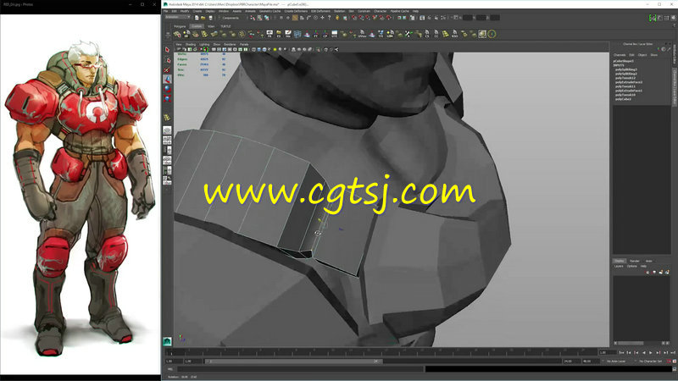Switch to the Polygons shelf tab
This screenshot has height=381, width=678.
pos(180,26)
